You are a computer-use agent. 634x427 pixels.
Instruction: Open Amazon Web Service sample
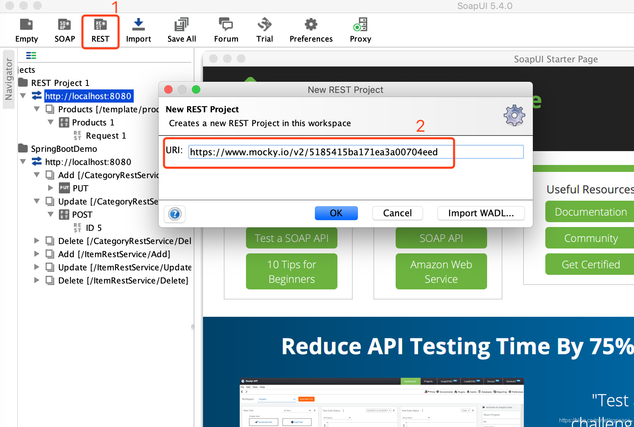click(441, 271)
